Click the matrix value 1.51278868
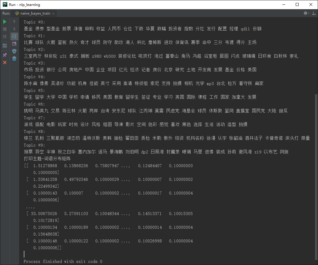Image resolution: width=318 pixels, height=265 pixels. click(x=45, y=166)
